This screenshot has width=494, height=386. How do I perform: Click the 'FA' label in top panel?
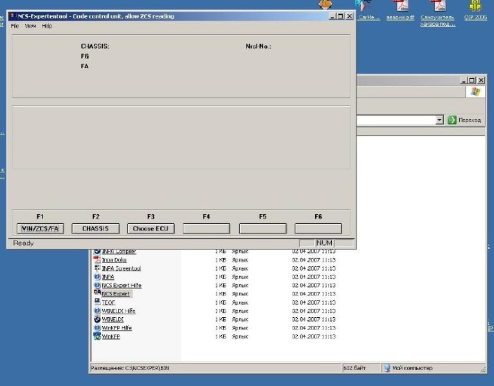coord(84,66)
